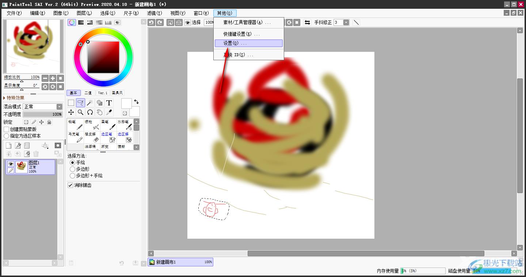526x277 pixels.
Task: Create a new layer folder
Action: point(27,146)
